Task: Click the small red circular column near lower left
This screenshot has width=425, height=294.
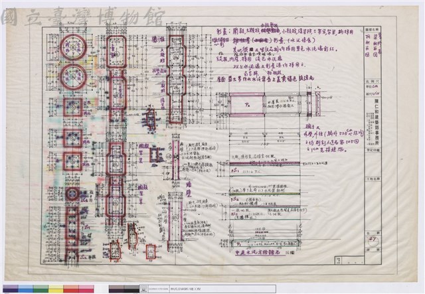Action: [x=72, y=194]
